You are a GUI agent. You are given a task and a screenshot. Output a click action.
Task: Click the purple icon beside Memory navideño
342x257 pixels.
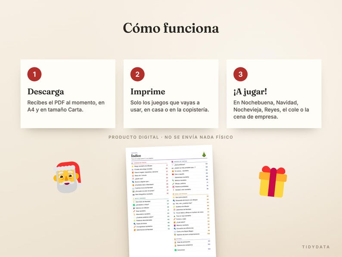175,225
